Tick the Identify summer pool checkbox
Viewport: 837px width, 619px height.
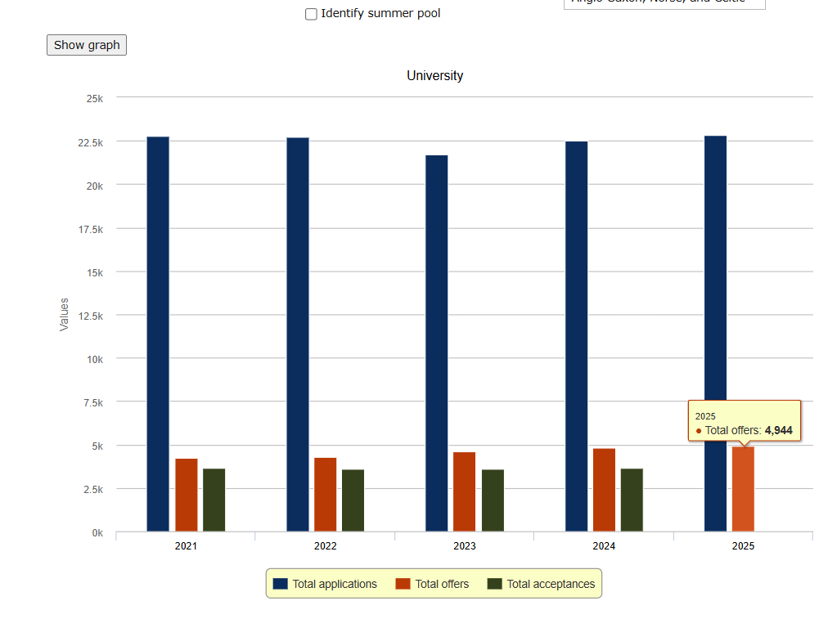click(x=311, y=14)
